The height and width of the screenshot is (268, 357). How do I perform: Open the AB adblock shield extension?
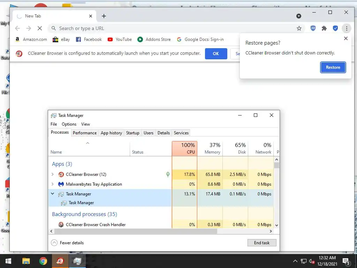click(x=313, y=28)
